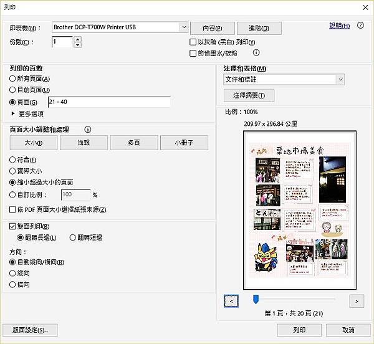Select 自動縱向/橫向 orientation

pyautogui.click(x=12, y=262)
